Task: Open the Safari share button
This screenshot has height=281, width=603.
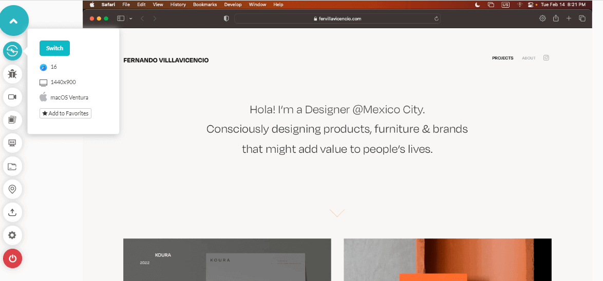Action: pos(556,18)
